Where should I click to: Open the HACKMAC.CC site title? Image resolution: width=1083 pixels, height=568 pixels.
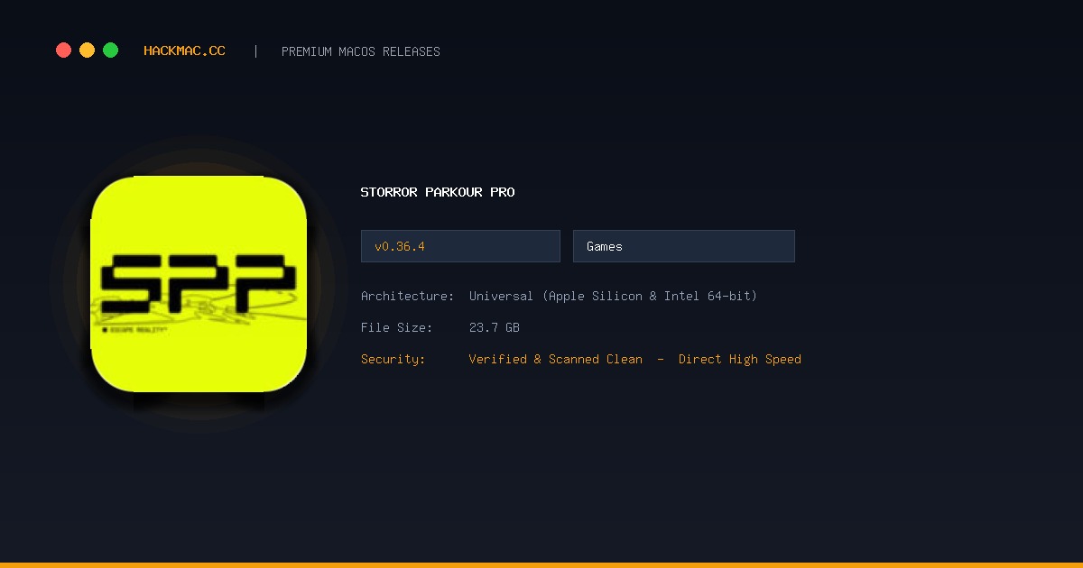point(184,51)
